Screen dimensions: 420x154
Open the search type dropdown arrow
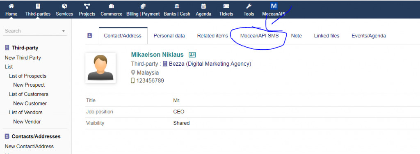click(x=64, y=31)
